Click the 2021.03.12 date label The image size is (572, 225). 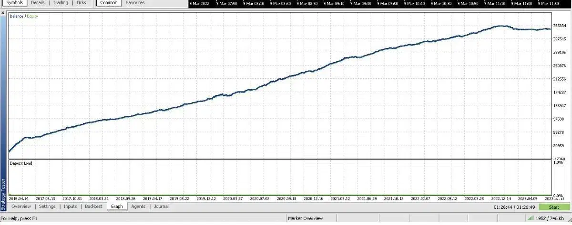pyautogui.click(x=340, y=199)
